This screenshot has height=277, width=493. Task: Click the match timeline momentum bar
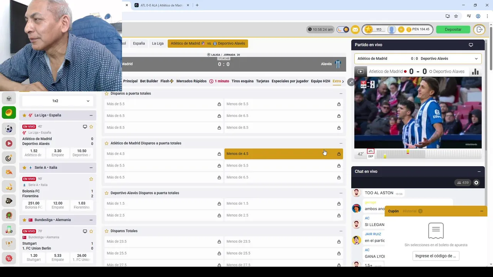tap(429, 154)
